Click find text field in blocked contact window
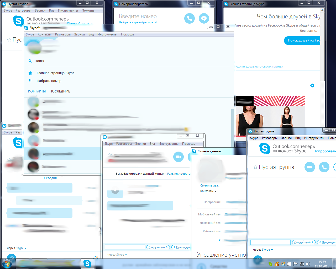Screen dimensions: 336x269 point(125,247)
